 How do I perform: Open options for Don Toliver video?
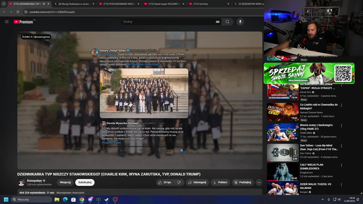point(341,146)
